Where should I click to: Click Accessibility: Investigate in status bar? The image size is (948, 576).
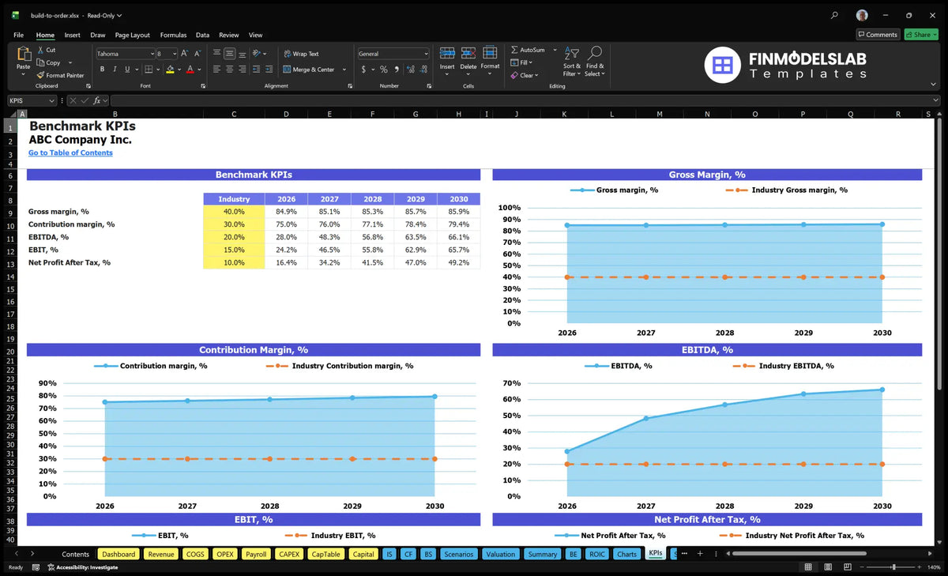tap(82, 567)
